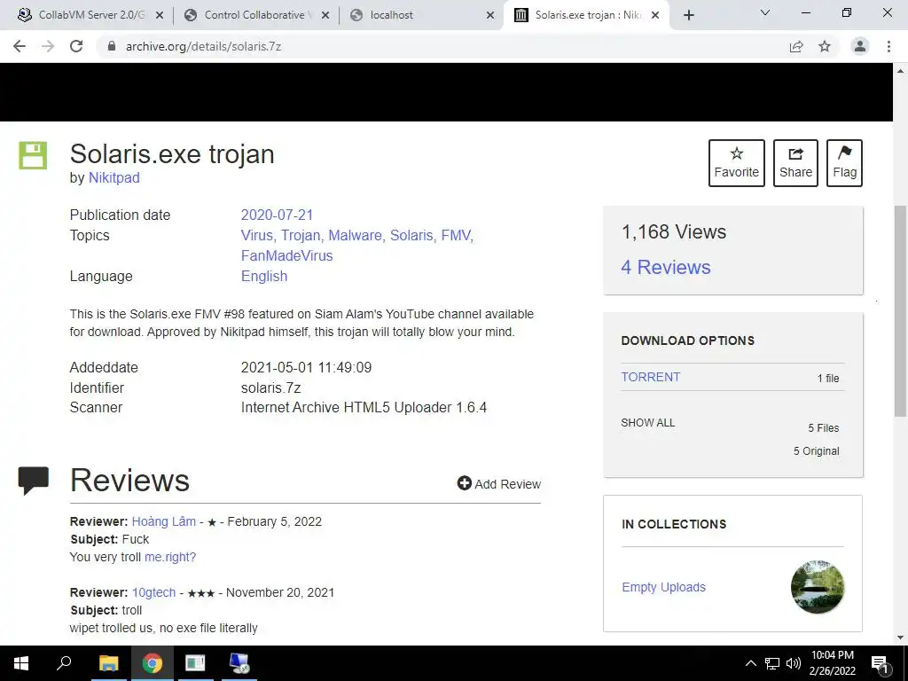Click the browser forward arrow
Viewport: 908px width, 681px height.
[48, 46]
